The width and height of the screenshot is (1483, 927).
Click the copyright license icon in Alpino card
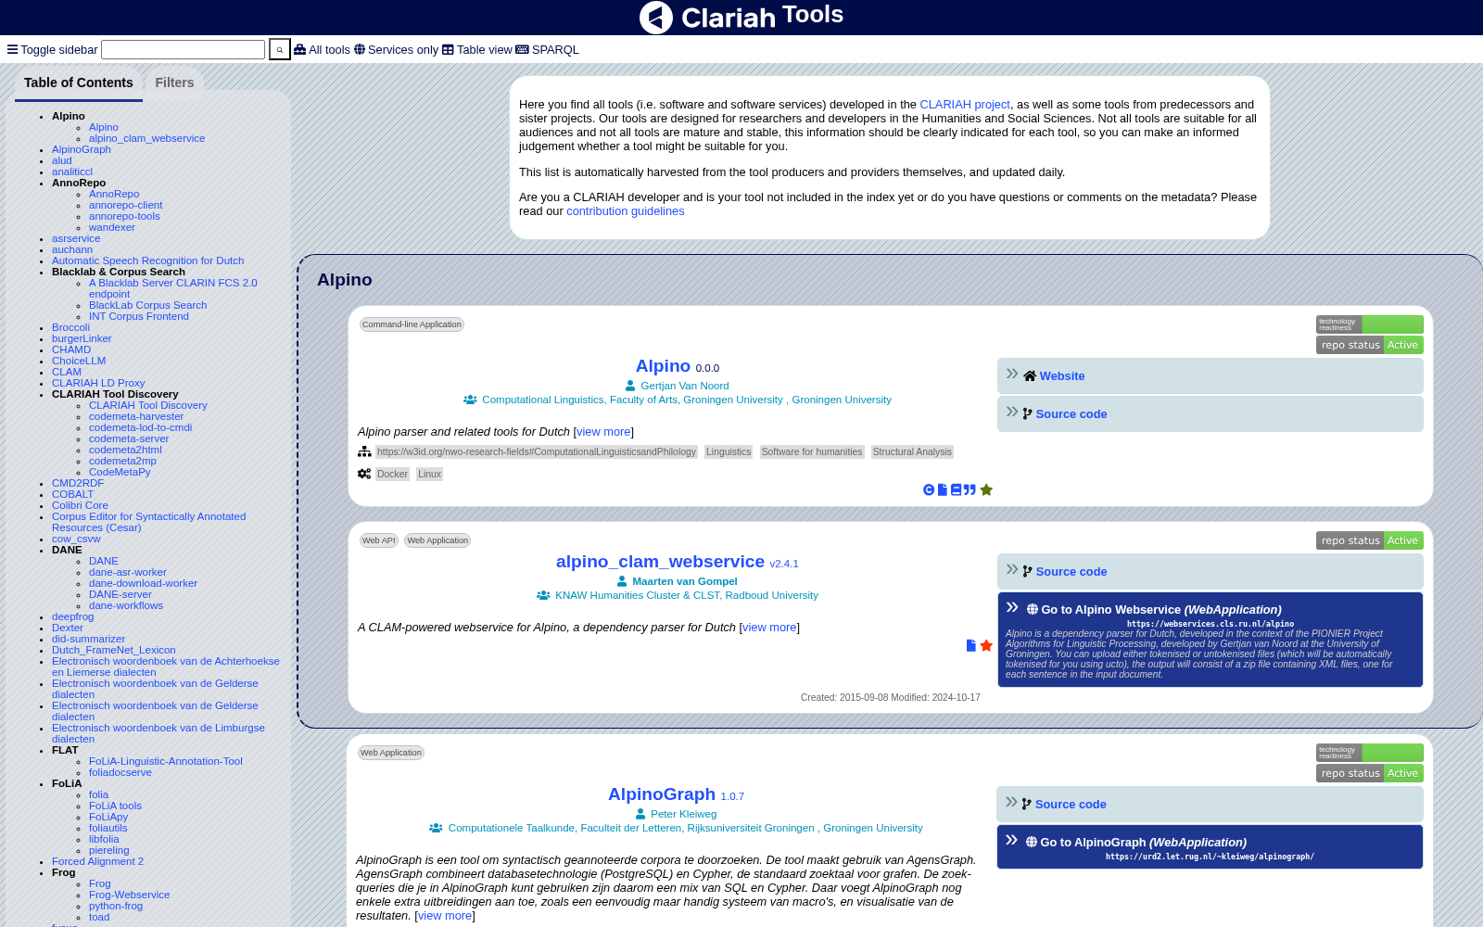pos(929,489)
